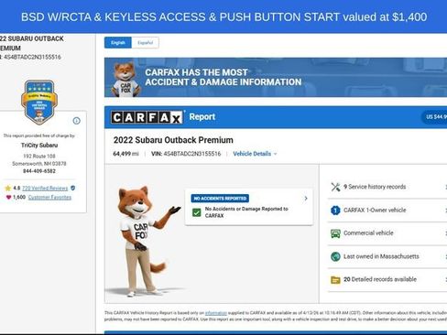Click the pink heart favorites icon
Image resolution: width=447 pixels, height=335 pixels.
pos(8,198)
